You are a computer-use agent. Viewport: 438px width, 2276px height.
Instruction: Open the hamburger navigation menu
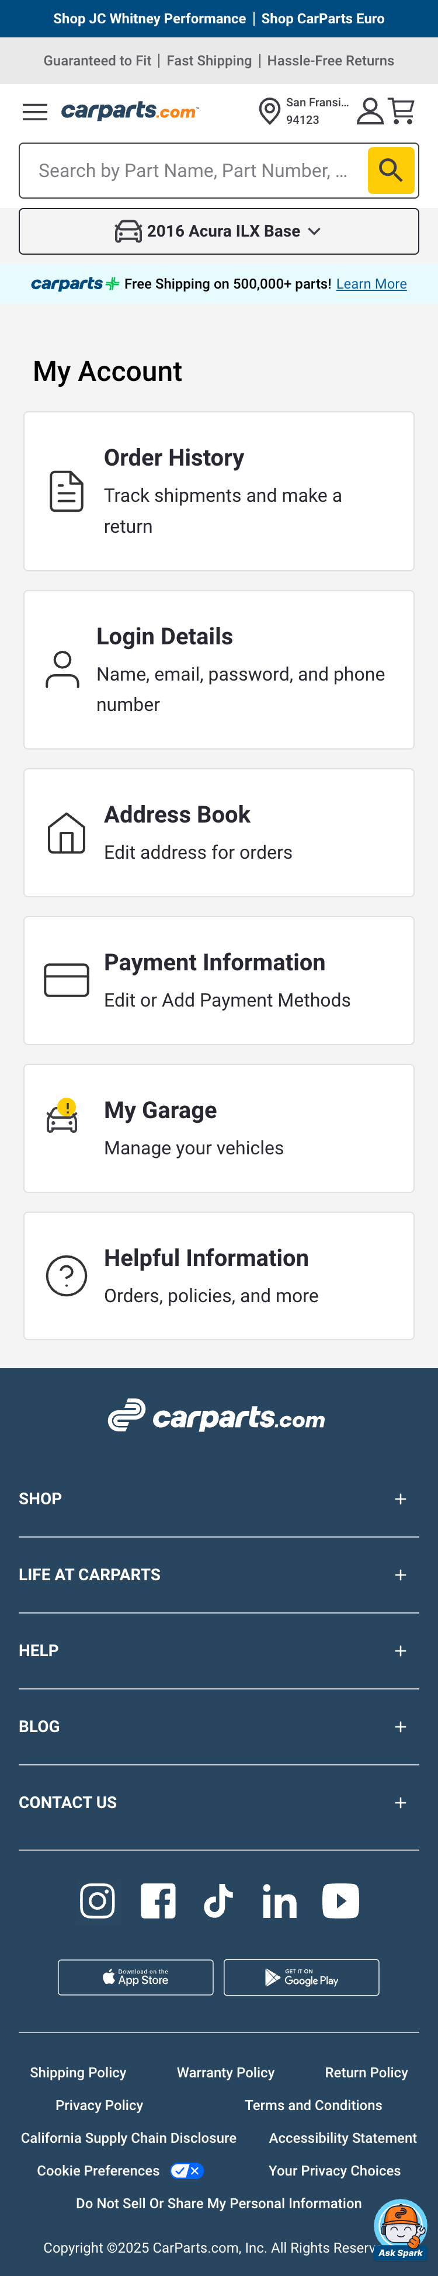tap(34, 112)
